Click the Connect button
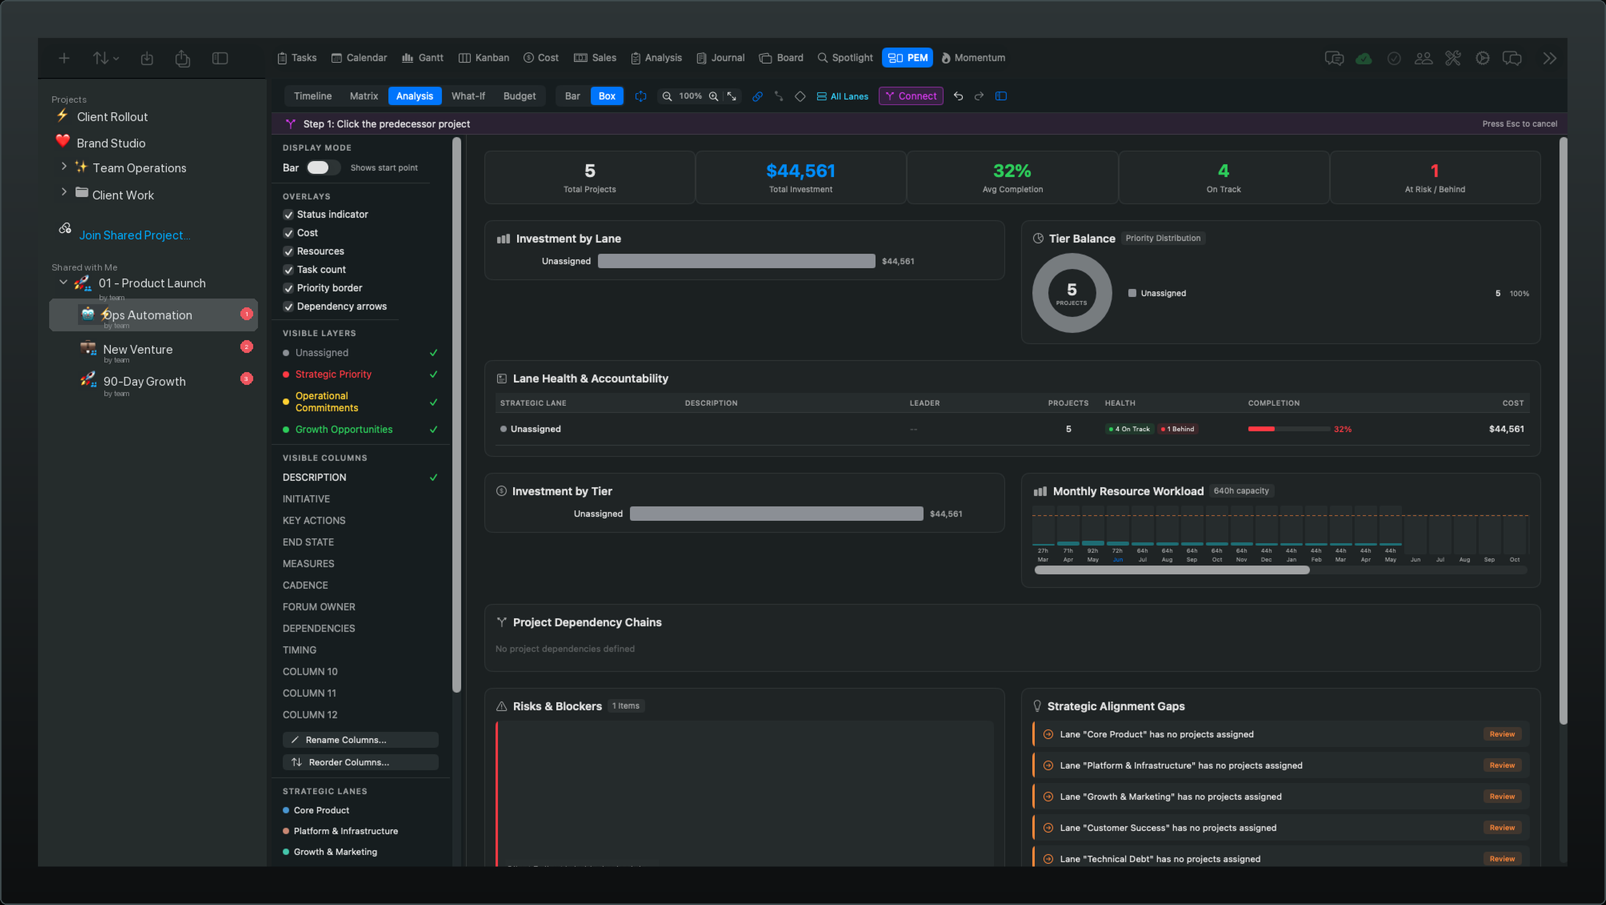 910,96
